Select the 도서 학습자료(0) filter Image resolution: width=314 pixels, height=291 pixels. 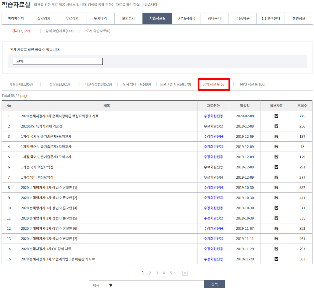98,31
